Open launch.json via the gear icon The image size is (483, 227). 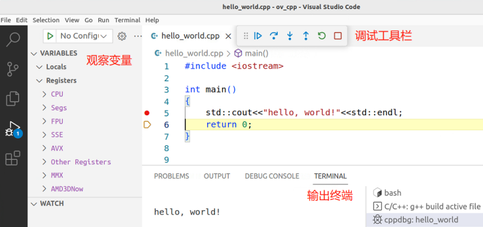pos(122,36)
